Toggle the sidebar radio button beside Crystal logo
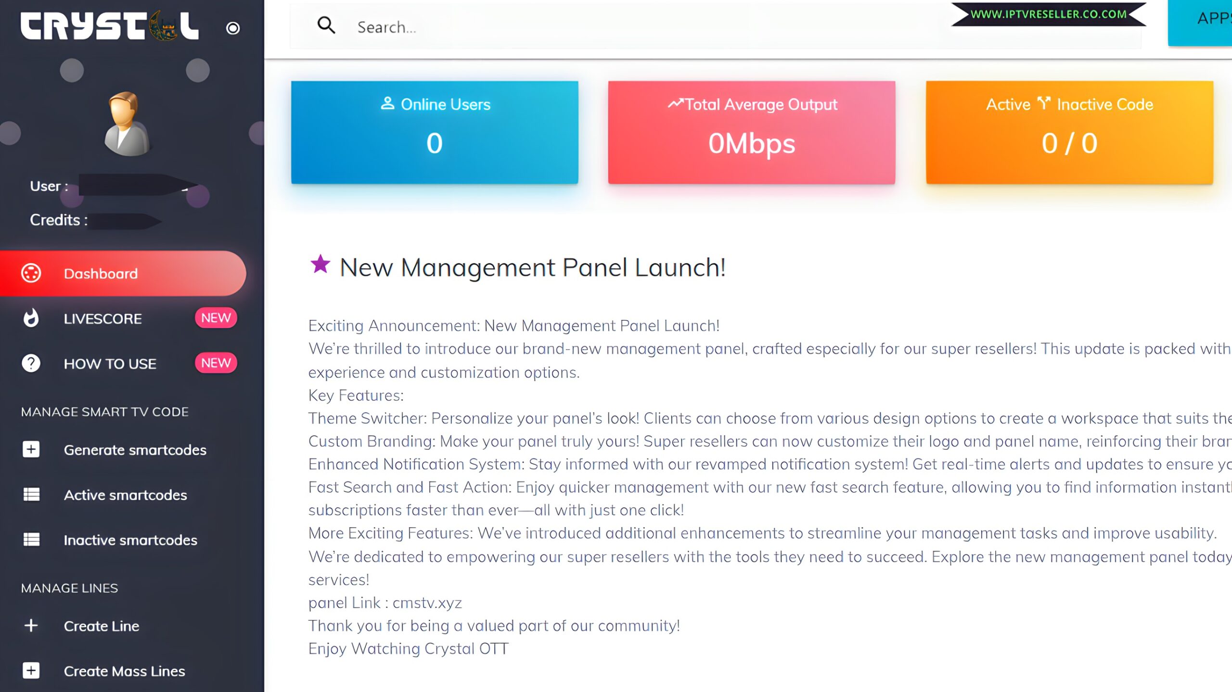This screenshot has width=1232, height=692. click(x=233, y=28)
